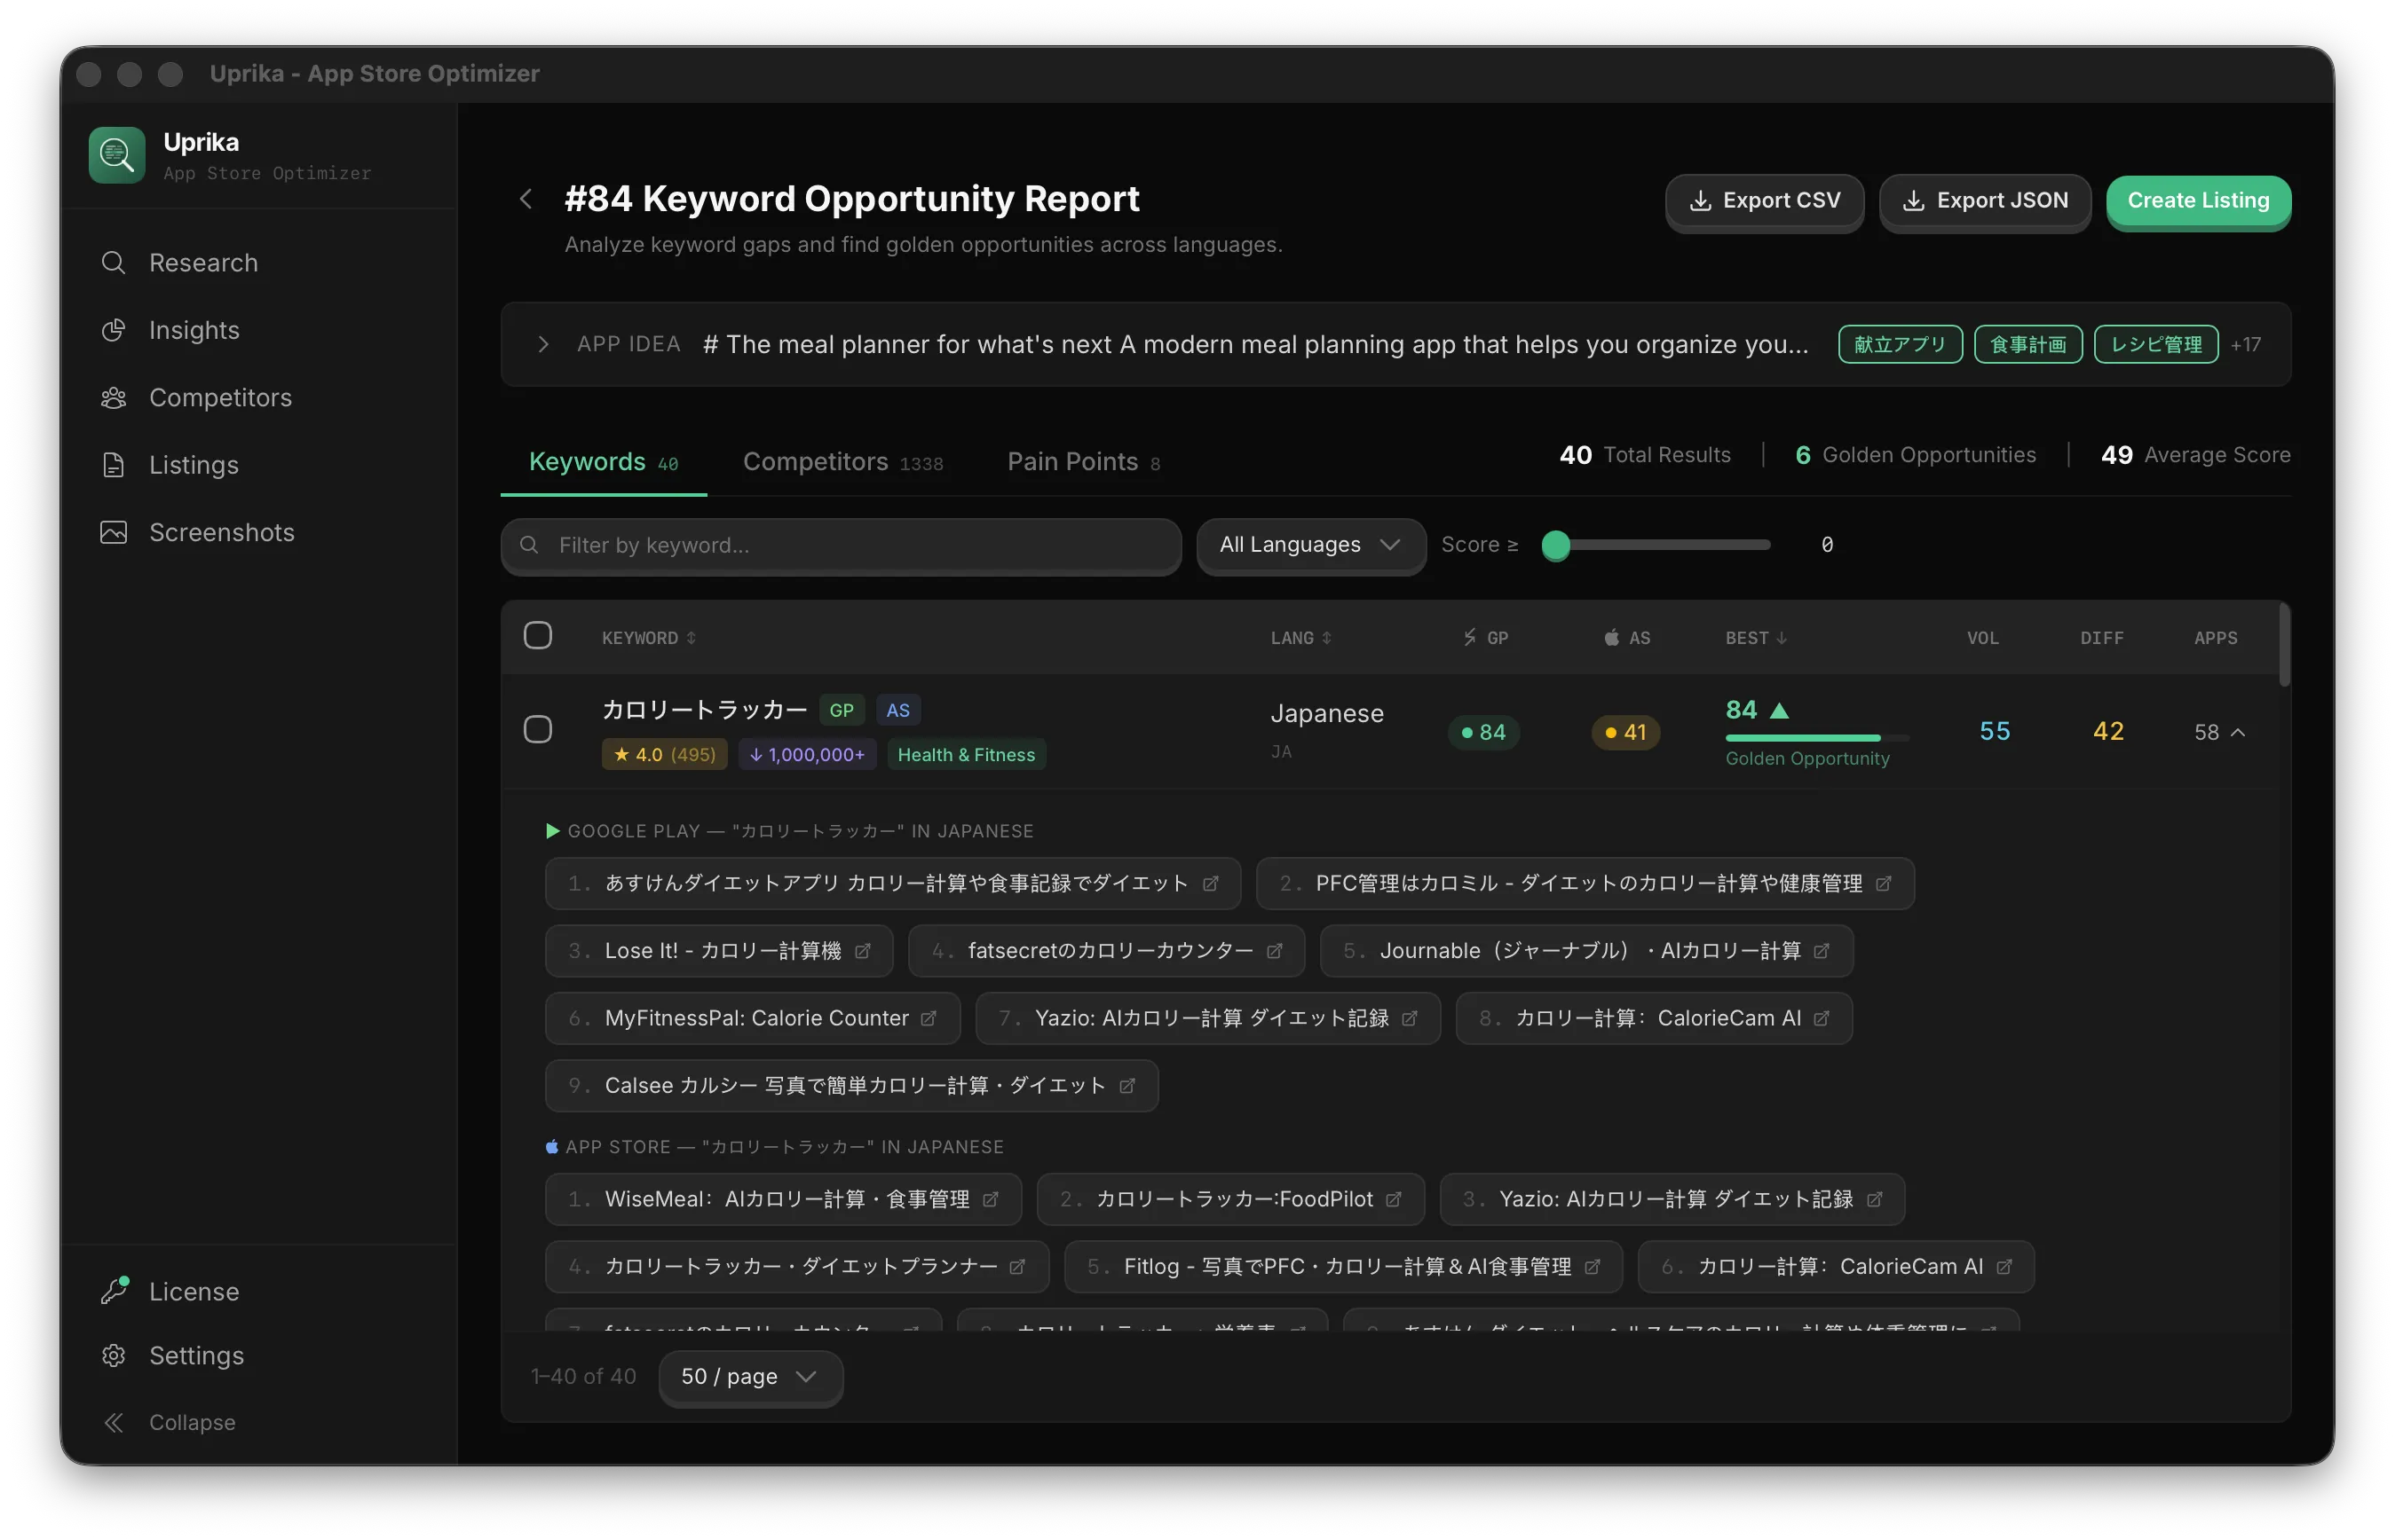The image size is (2395, 1540).
Task: Open external link icon for fatsecretのカロリーカウンター
Action: 1275,951
